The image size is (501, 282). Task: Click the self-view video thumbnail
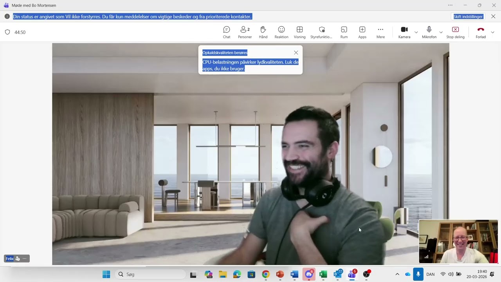coord(458,242)
